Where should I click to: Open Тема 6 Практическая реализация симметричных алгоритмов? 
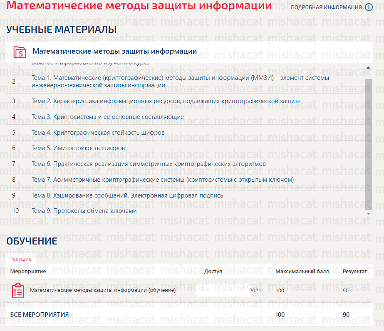point(149,164)
